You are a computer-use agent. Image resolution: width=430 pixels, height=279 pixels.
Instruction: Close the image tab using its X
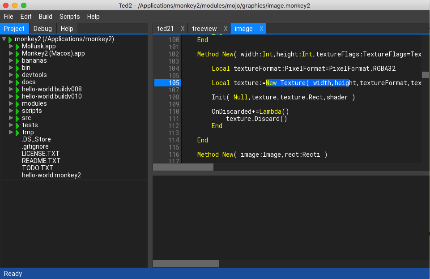point(261,29)
